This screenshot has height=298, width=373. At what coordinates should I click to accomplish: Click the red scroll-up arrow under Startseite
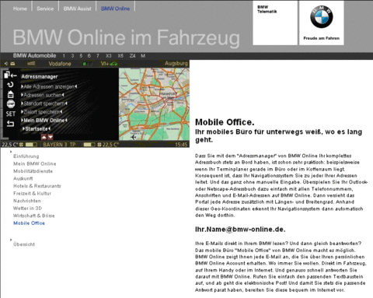[44, 137]
